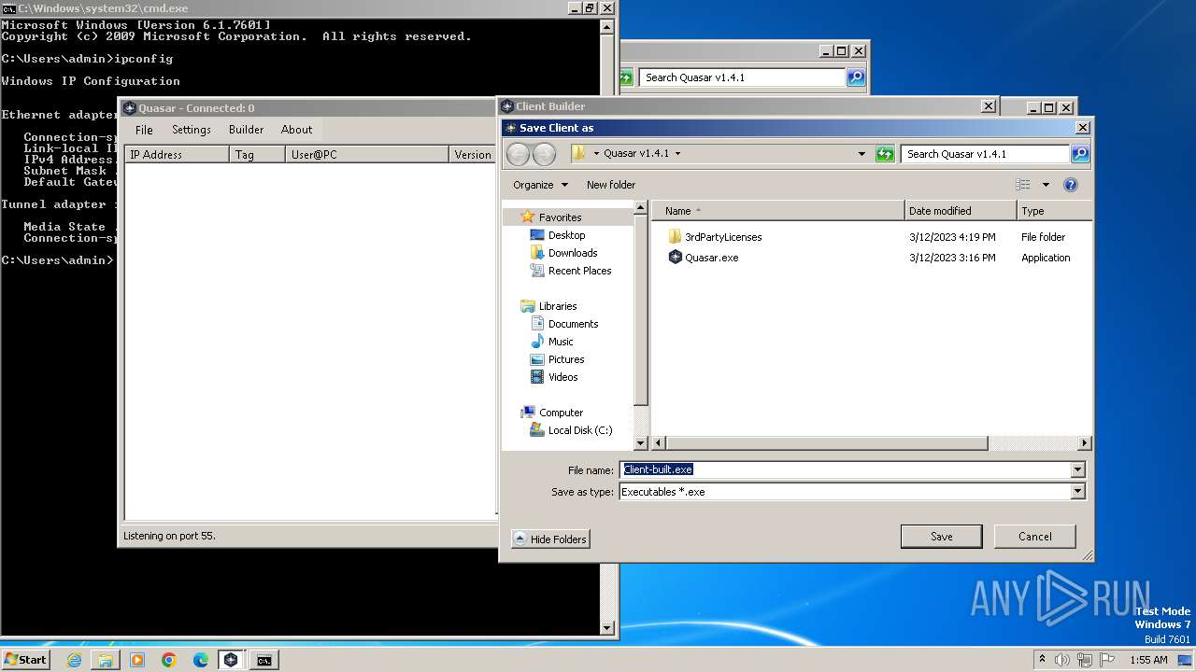Click Search Quasar v1.4.1 field in Save dialog

pyautogui.click(x=986, y=154)
